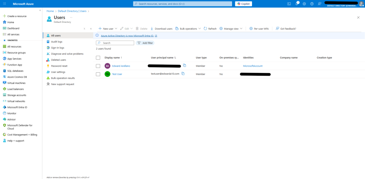Open the help question mark icon
Image resolution: width=365 pixels, height=179 pixels.
pyautogui.click(x=312, y=4)
